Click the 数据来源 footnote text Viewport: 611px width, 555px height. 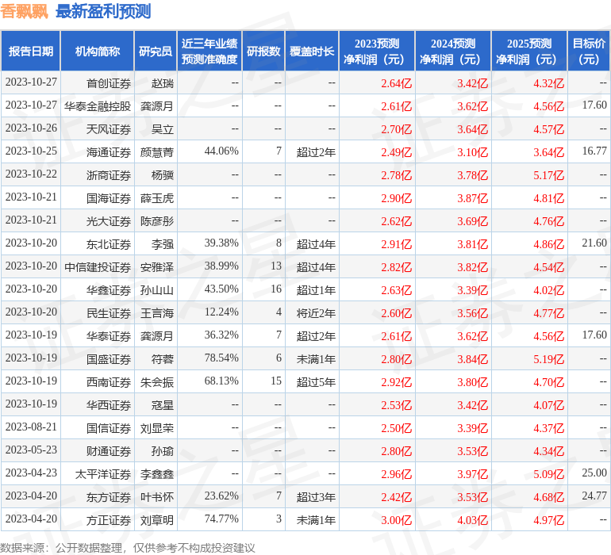coord(128,548)
